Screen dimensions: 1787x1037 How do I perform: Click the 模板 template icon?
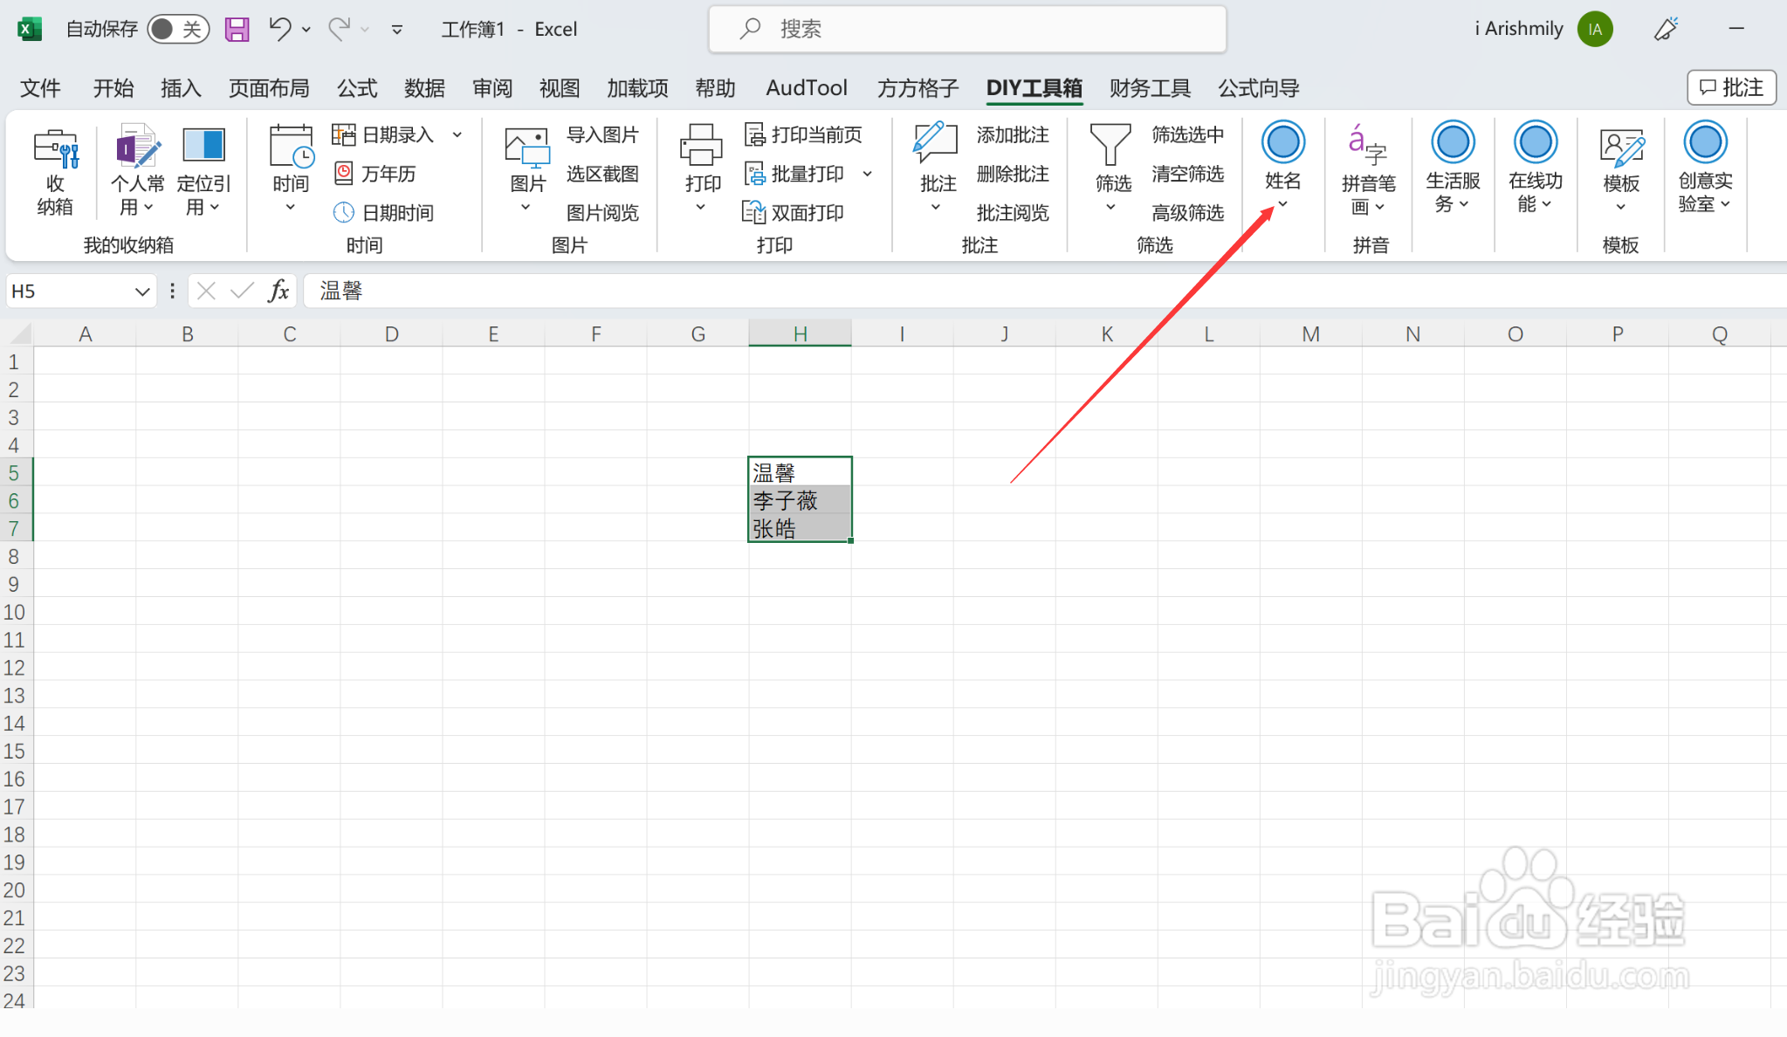coord(1620,147)
